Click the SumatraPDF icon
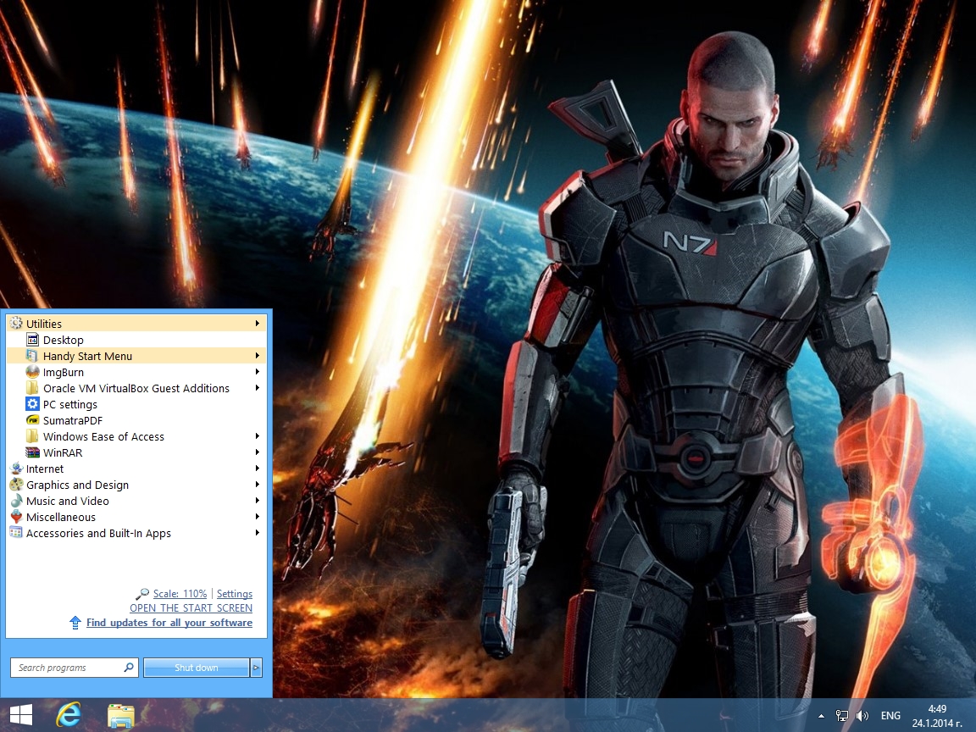The width and height of the screenshot is (976, 732). pyautogui.click(x=32, y=420)
